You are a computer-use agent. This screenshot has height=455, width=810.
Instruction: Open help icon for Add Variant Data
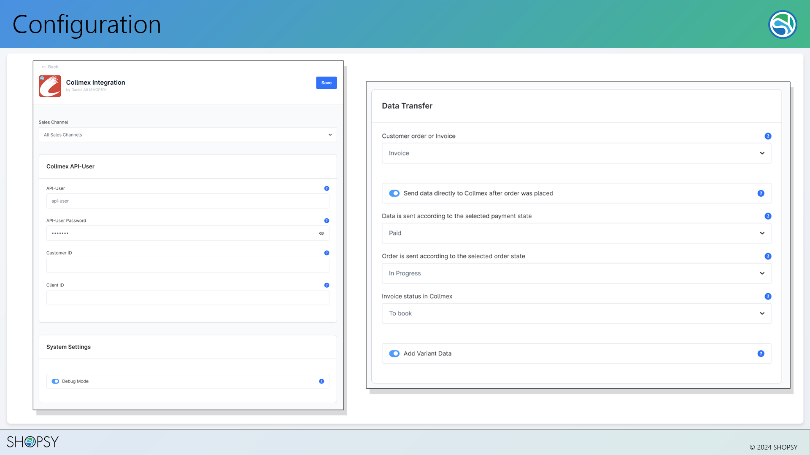761,353
